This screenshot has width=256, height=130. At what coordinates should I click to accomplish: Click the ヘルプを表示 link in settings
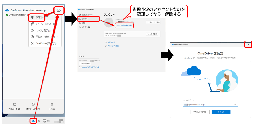click(x=111, y=42)
